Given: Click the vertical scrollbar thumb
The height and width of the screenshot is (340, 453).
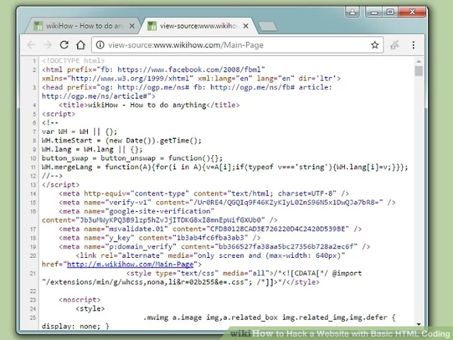Looking at the screenshot, I should 418,71.
